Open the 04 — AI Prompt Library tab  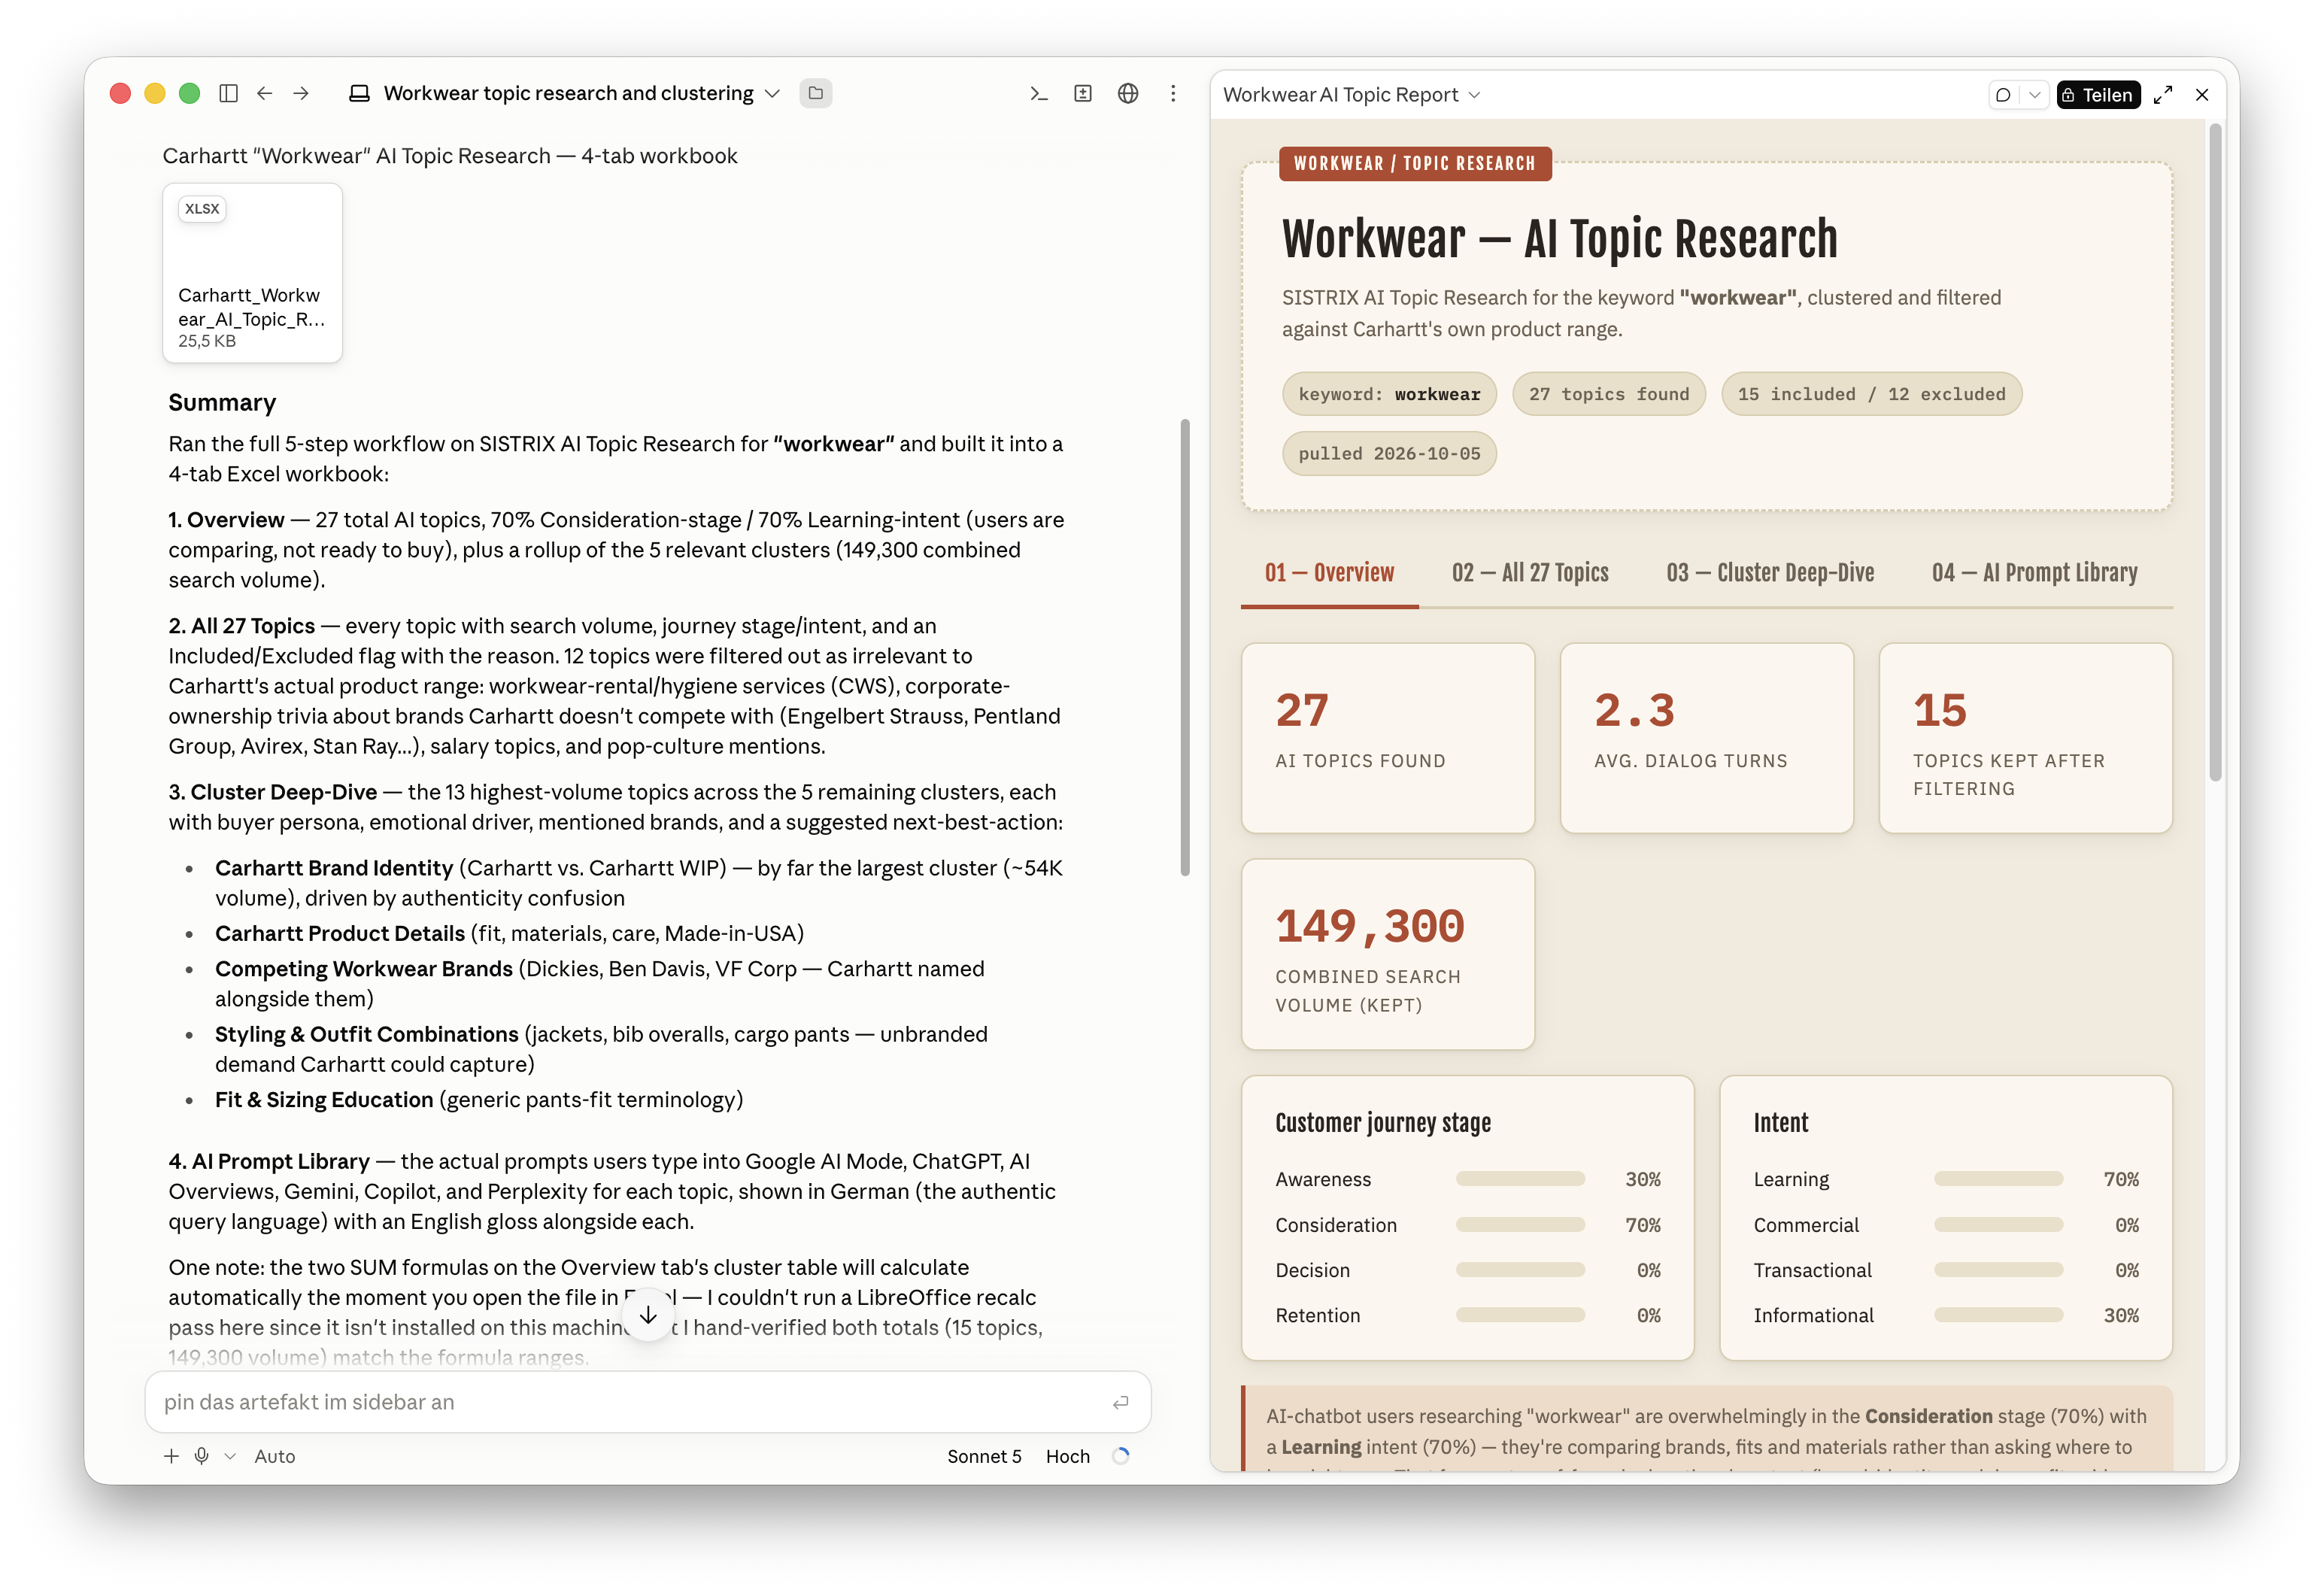click(x=2034, y=573)
